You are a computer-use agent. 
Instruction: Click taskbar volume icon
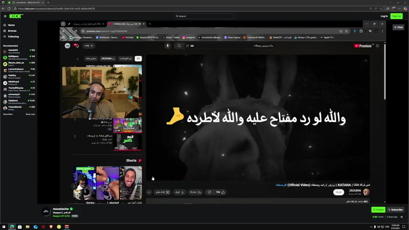point(379,227)
